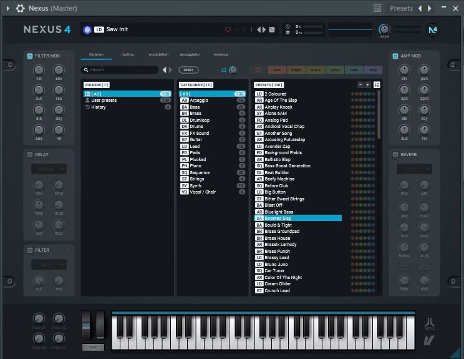This screenshot has height=359, width=464.
Task: Load the Crunch Lead preset
Action: pos(297,290)
